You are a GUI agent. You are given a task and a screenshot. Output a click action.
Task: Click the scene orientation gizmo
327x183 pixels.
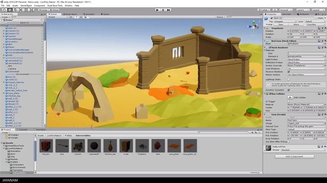pyautogui.click(x=253, y=26)
